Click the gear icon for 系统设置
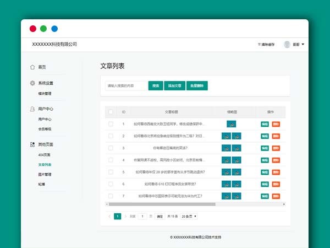The height and width of the screenshot is (248, 330). 32,83
